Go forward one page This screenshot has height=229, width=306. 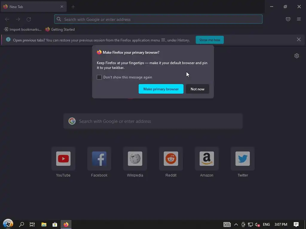point(18,19)
